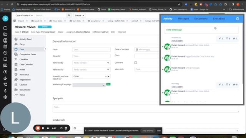Image resolution: width=246 pixels, height=138 pixels.
Task: Delete the Loom recording with trash icon
Action: 66,128
